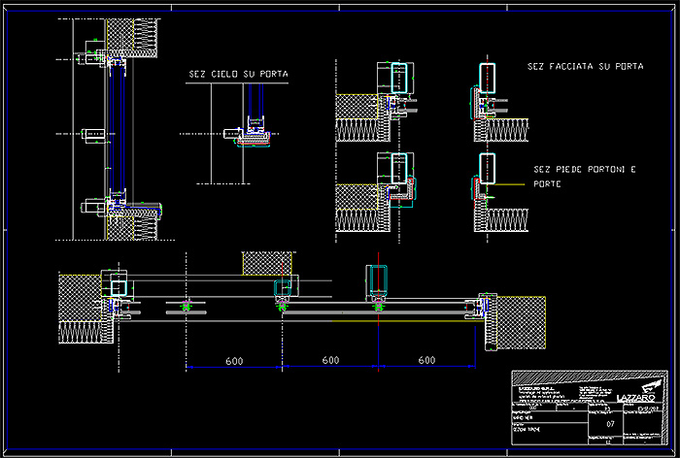Select the middle 600 dimension value
The height and width of the screenshot is (458, 680).
click(x=330, y=360)
